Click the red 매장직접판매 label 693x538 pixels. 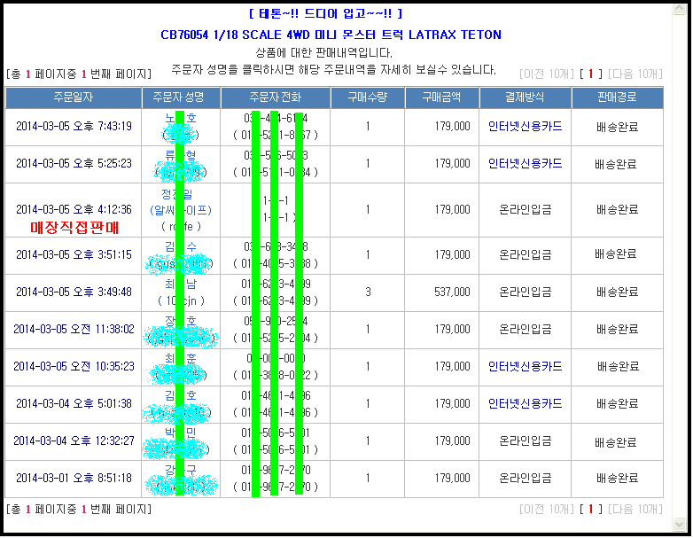point(74,228)
